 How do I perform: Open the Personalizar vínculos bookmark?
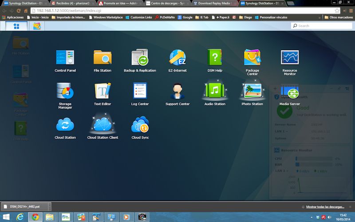click(x=271, y=17)
